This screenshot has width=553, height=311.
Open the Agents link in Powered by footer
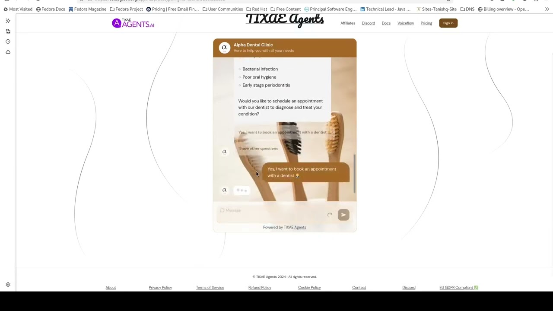click(x=300, y=227)
